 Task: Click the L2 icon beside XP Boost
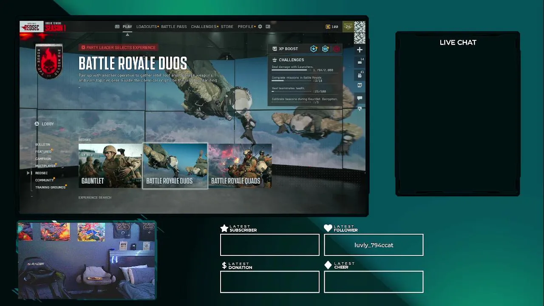pyautogui.click(x=275, y=49)
